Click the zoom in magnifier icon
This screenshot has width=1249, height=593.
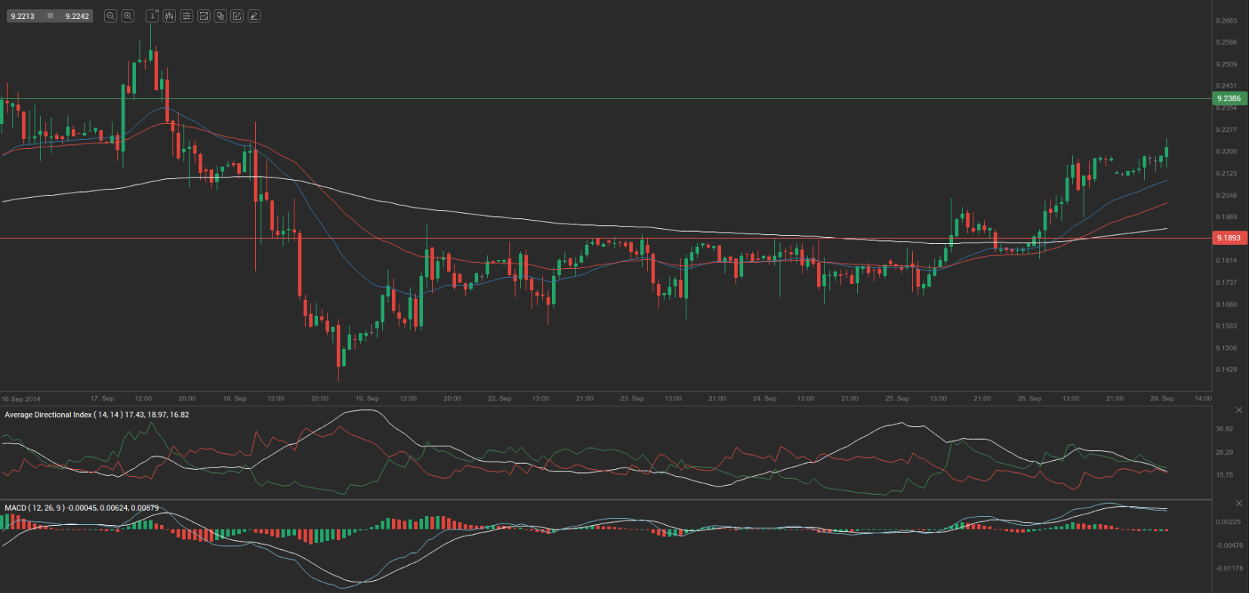coord(128,16)
